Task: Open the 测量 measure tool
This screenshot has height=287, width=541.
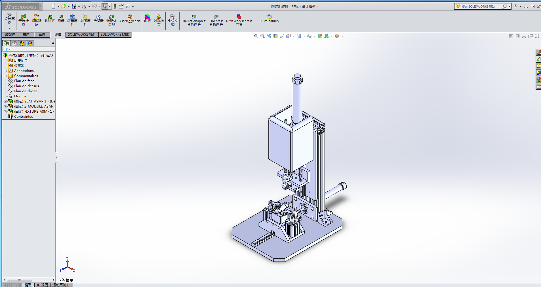Action: 61,19
